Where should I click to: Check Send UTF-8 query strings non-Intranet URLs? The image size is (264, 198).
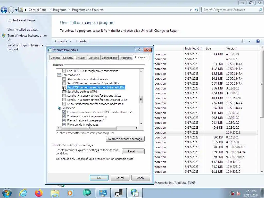pyautogui.click(x=64, y=100)
